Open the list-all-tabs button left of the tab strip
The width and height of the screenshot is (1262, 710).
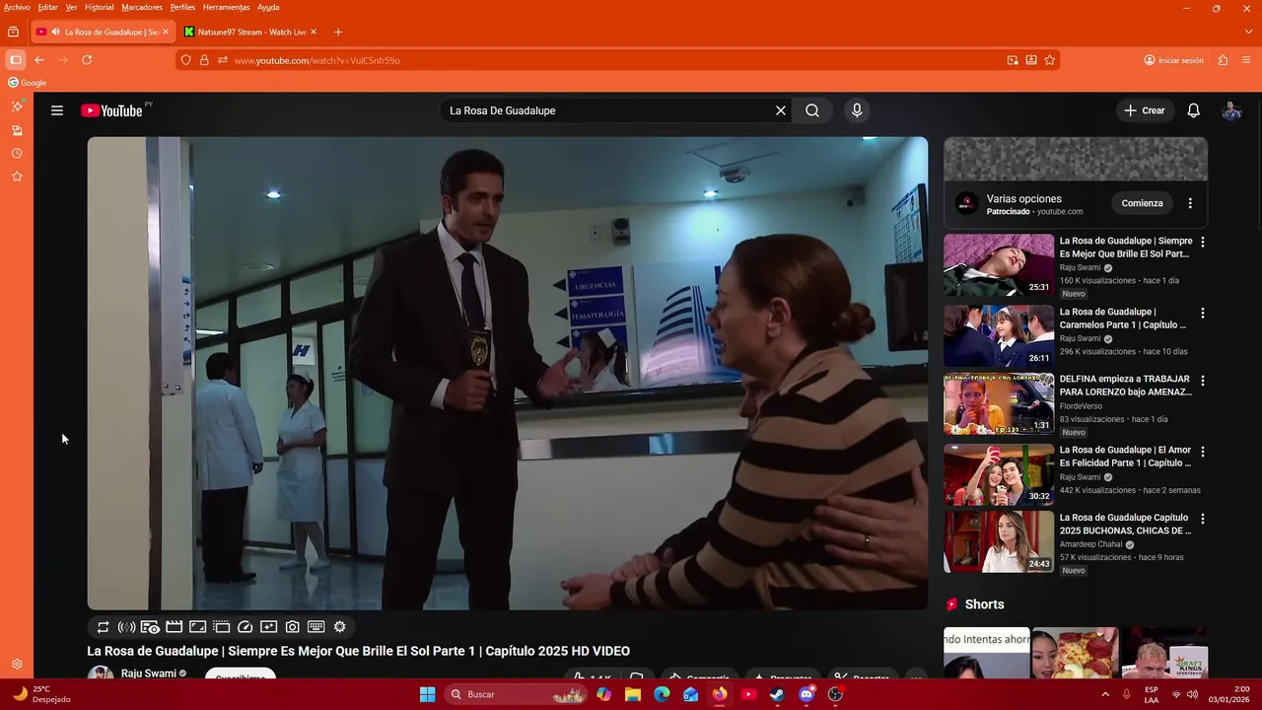tap(13, 32)
